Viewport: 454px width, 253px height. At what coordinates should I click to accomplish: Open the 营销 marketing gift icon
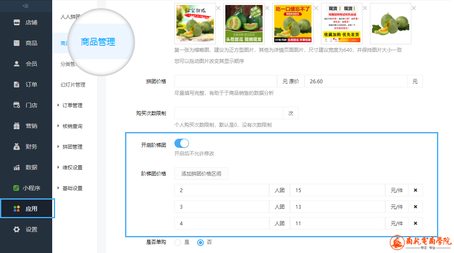click(x=17, y=126)
